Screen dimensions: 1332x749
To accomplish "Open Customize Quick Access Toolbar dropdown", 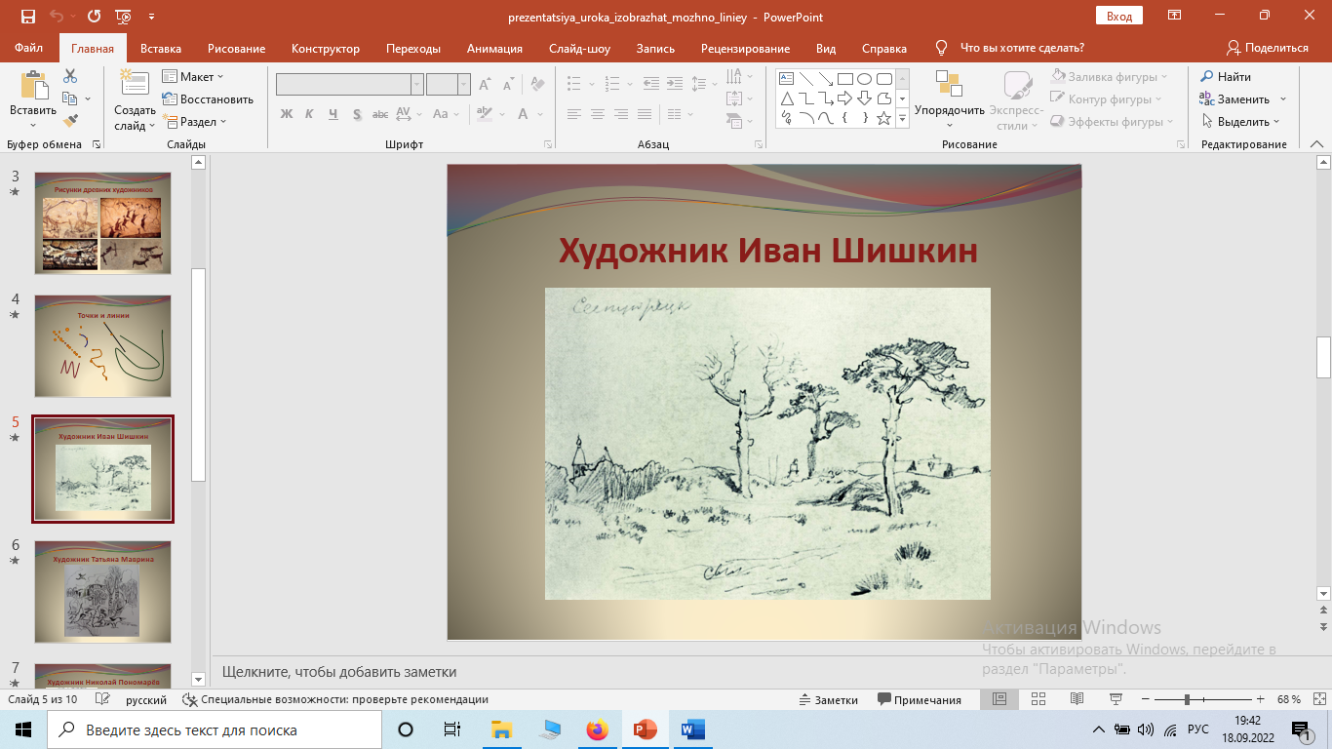I will 151,17.
